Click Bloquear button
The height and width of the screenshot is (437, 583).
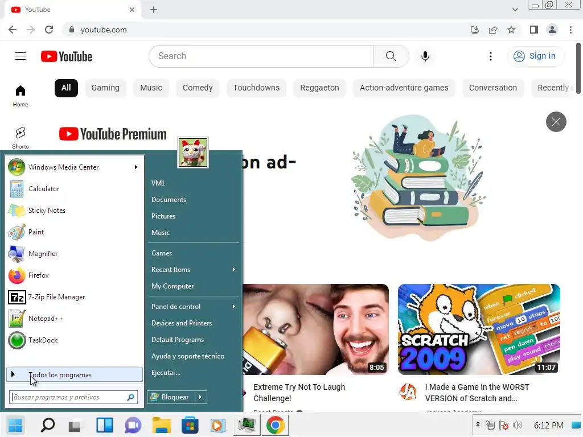point(171,397)
